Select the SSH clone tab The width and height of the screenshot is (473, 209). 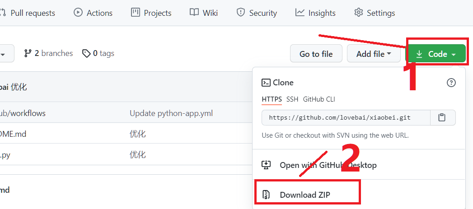pos(292,99)
